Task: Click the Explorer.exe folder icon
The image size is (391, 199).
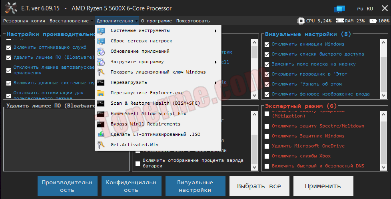Action: (101, 93)
